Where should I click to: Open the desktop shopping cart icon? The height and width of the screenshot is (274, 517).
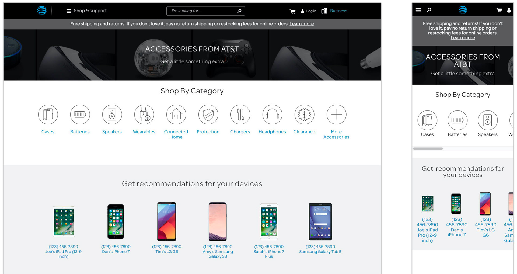[x=292, y=11]
